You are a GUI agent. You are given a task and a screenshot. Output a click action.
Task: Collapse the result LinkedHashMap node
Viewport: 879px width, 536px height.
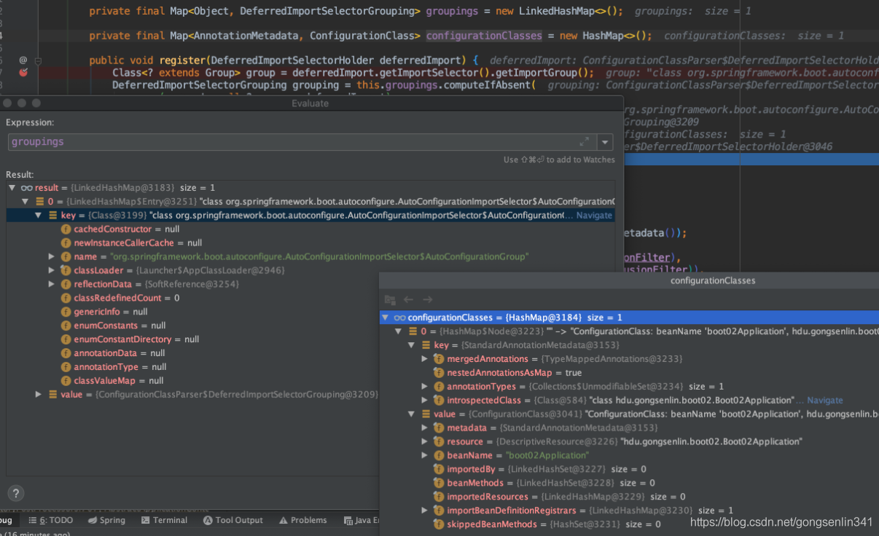[x=12, y=188]
